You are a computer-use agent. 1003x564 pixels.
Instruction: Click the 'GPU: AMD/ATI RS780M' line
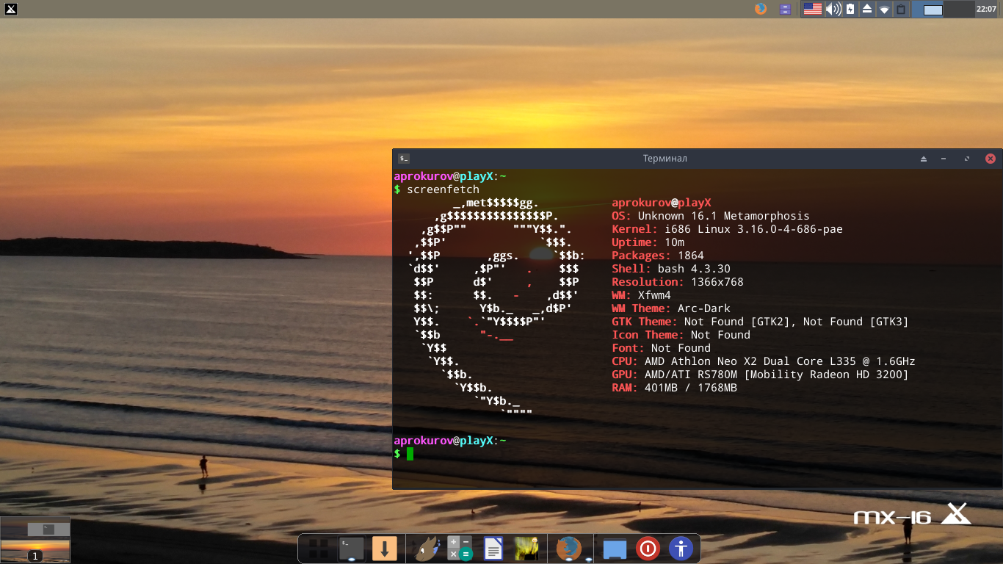[760, 375]
